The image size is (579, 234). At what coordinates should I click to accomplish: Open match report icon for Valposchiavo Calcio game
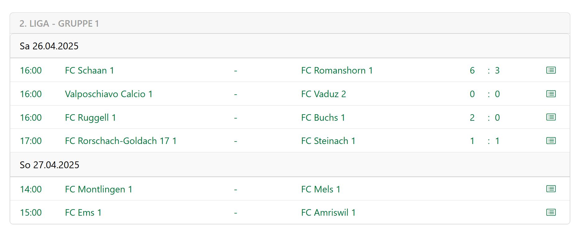[551, 94]
